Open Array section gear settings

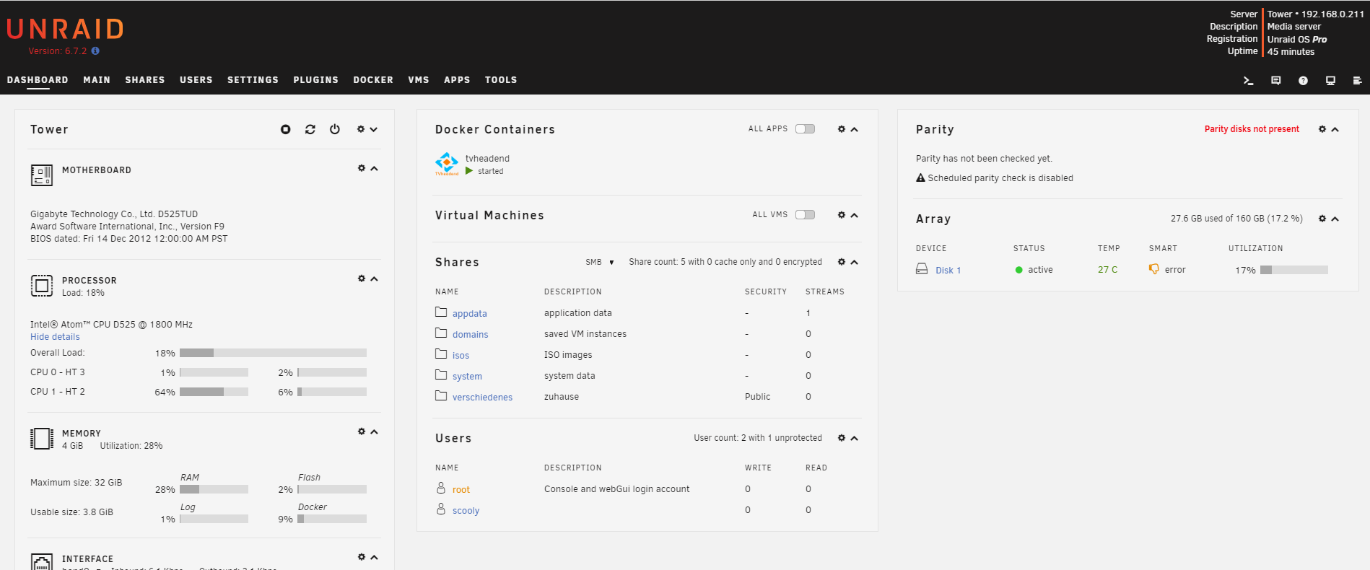(x=1322, y=219)
